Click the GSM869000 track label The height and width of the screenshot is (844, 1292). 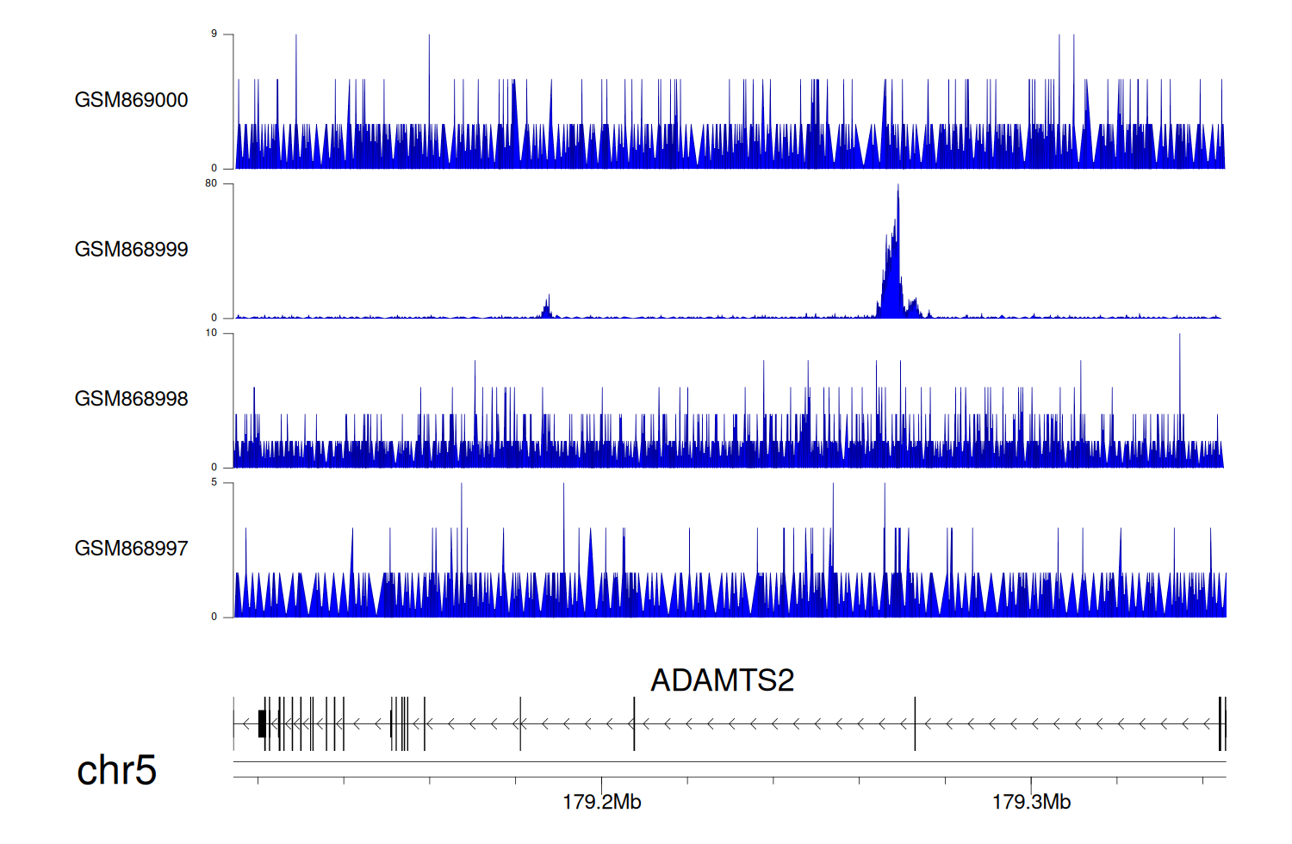pyautogui.click(x=131, y=100)
